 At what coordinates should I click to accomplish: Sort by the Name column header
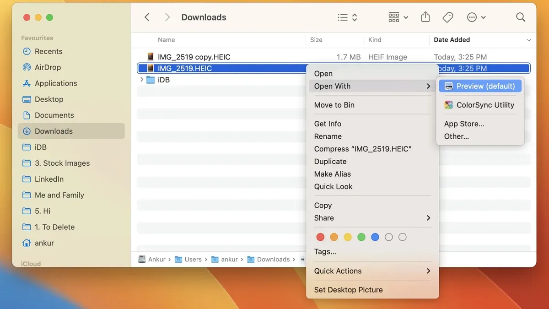tap(167, 40)
